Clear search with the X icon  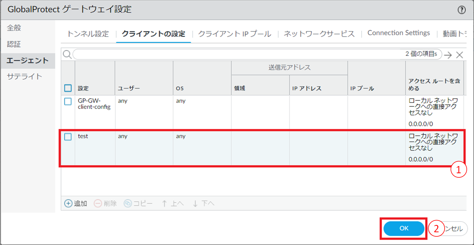tap(459, 55)
